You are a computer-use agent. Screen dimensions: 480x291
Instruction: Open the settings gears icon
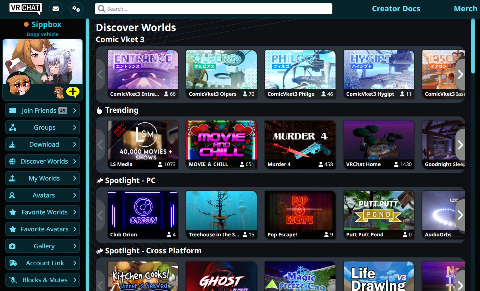coord(76,9)
